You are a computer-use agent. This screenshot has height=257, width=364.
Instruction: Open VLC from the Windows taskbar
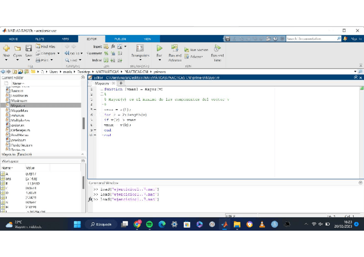coord(262,224)
